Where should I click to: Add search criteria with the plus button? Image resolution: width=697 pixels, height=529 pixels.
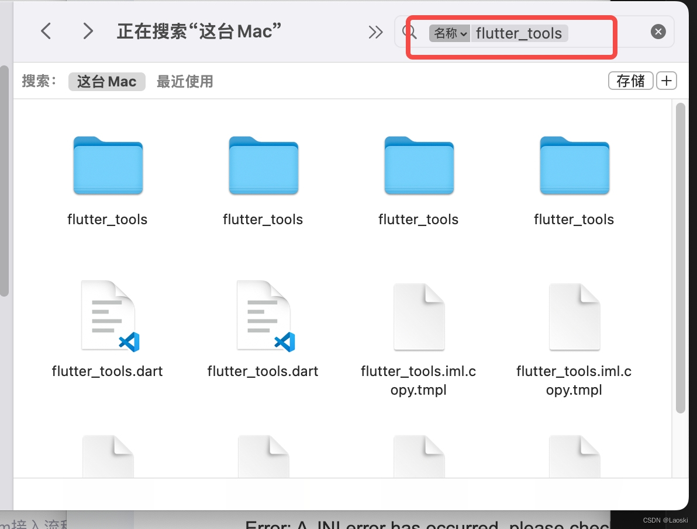point(666,81)
